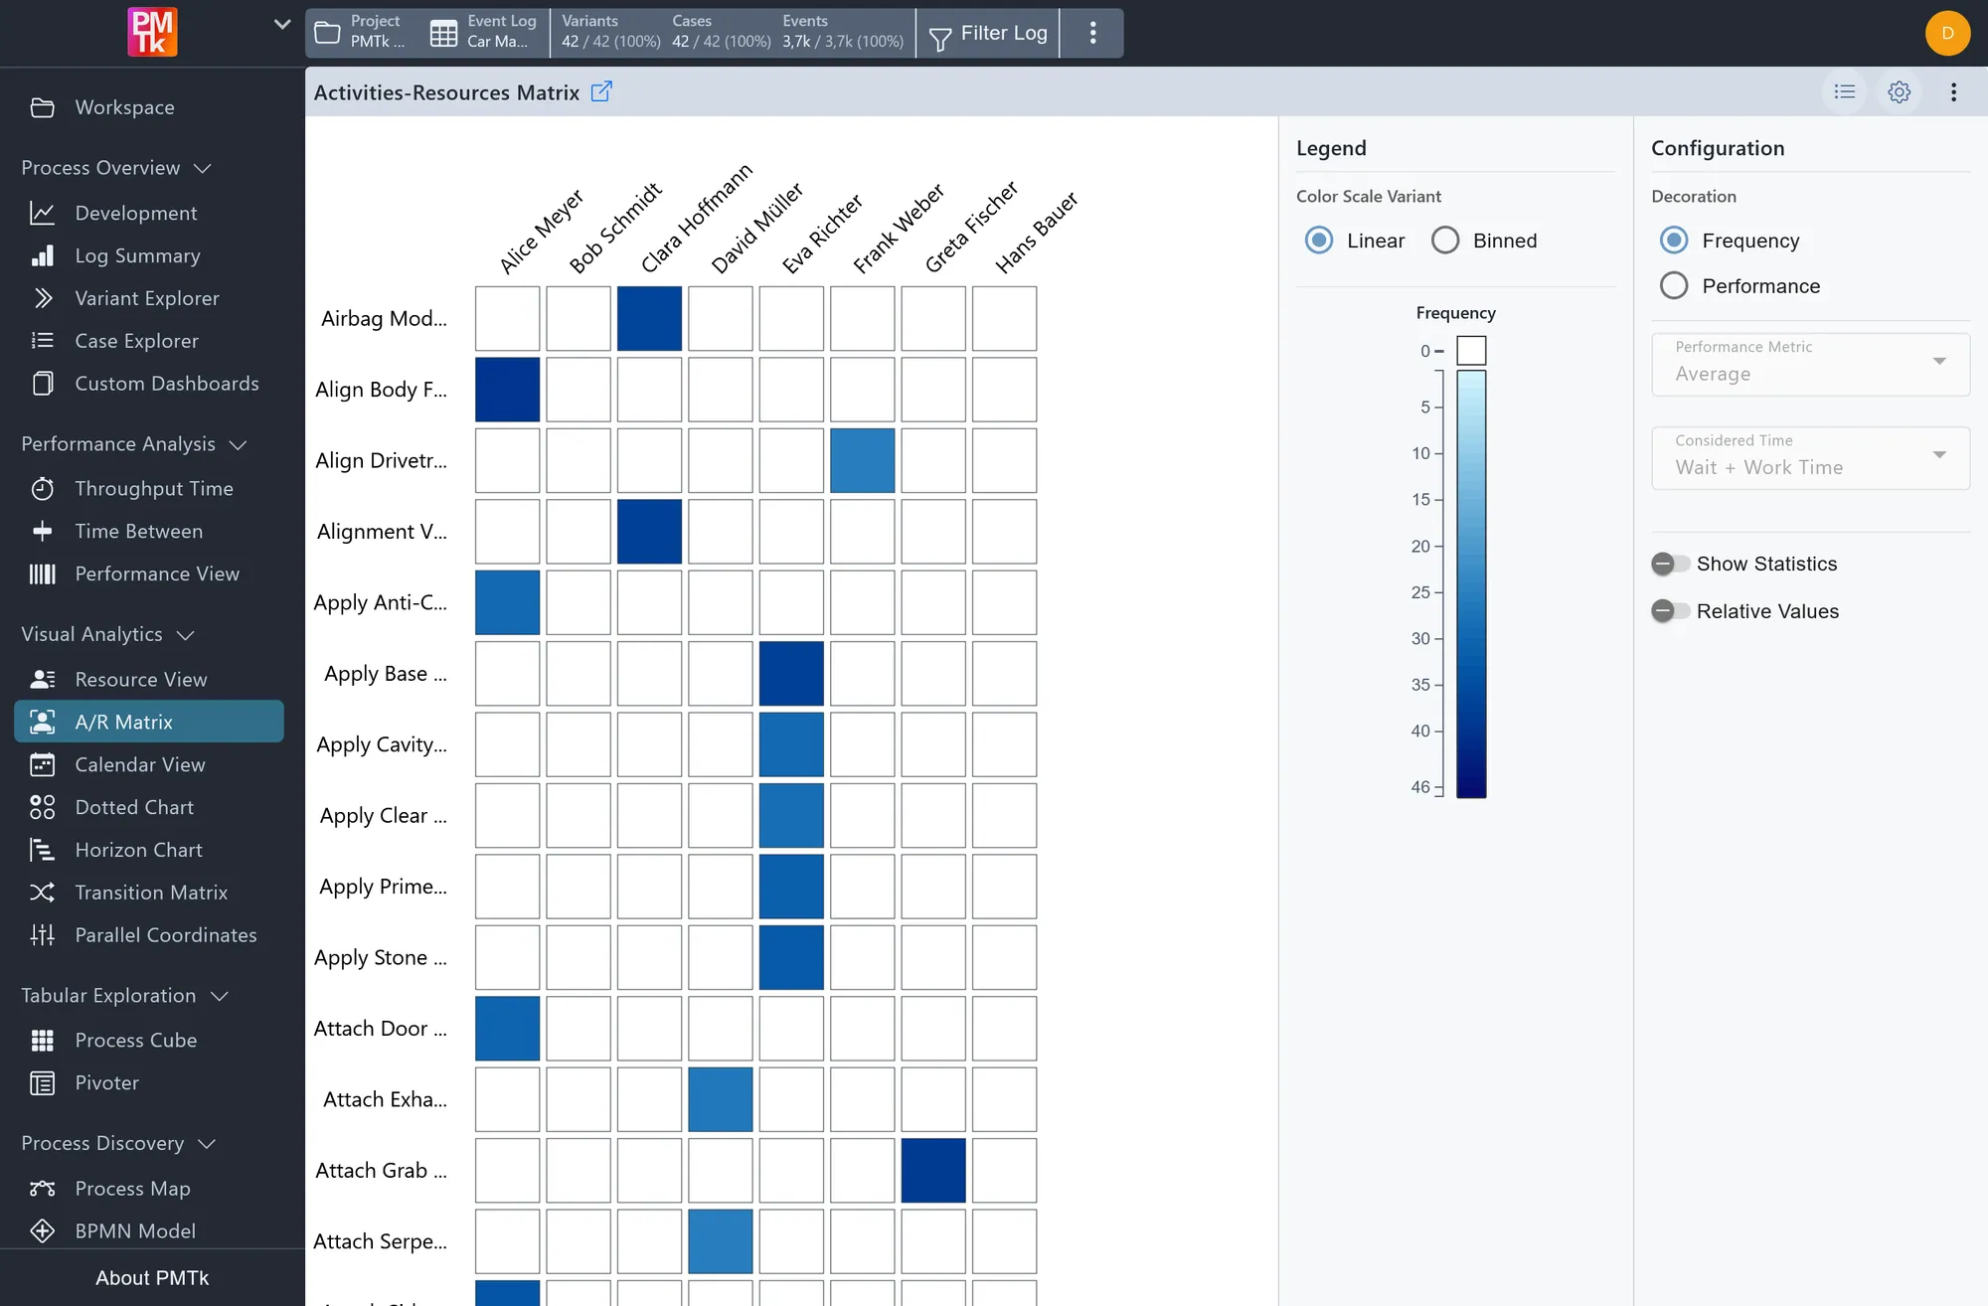Open the Workspace folder icon
Screen dimensions: 1988x1306
pyautogui.click(x=43, y=107)
